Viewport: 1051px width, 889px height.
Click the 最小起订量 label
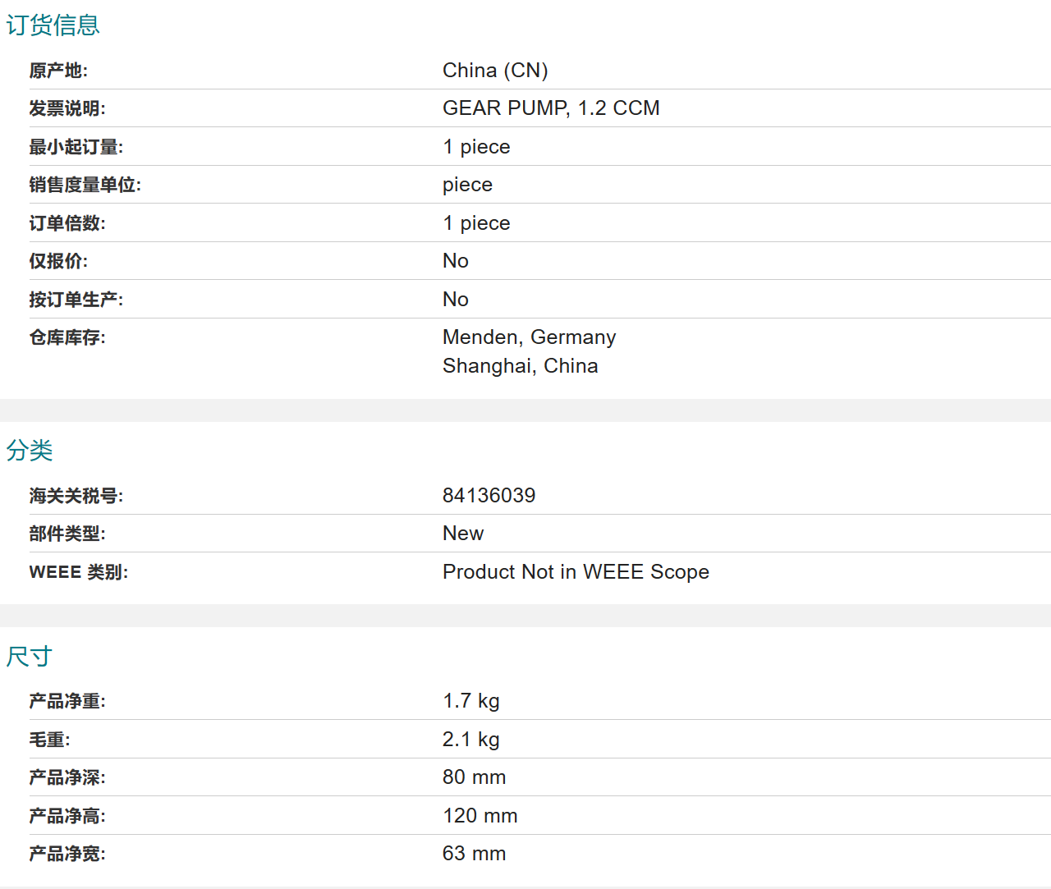tap(76, 147)
